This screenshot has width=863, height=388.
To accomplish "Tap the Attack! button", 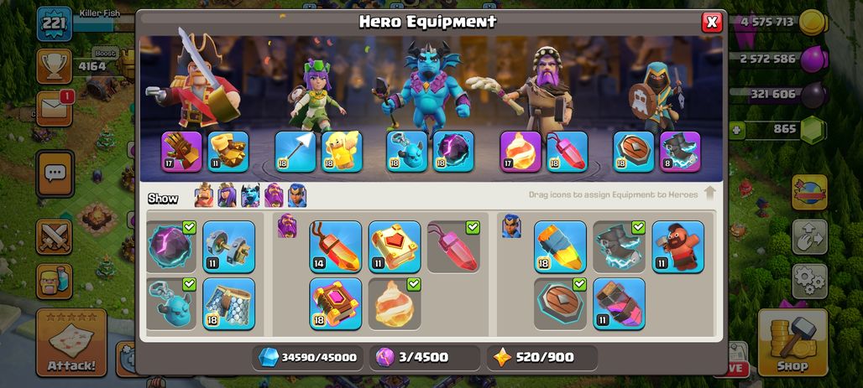I will [71, 343].
